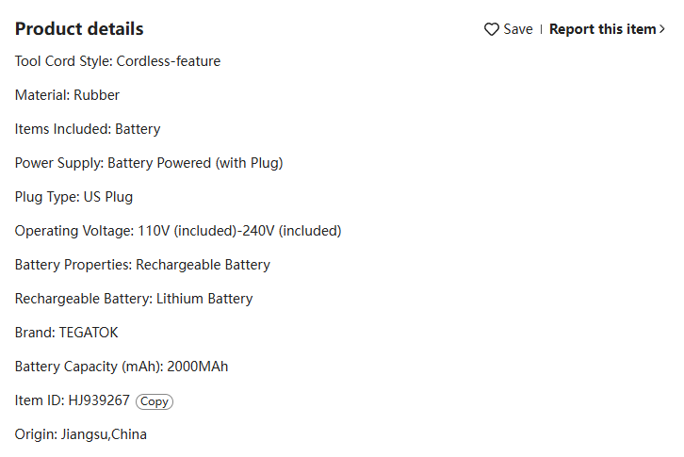Click the Battery Capacity 2000MAh line
684x457 pixels.
(x=122, y=367)
